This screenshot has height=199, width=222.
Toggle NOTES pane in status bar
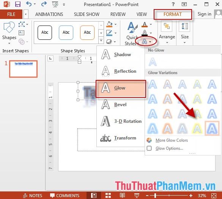coord(32,196)
